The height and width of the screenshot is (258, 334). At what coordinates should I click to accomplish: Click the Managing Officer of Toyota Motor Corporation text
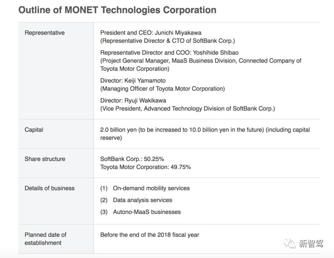pyautogui.click(x=162, y=89)
